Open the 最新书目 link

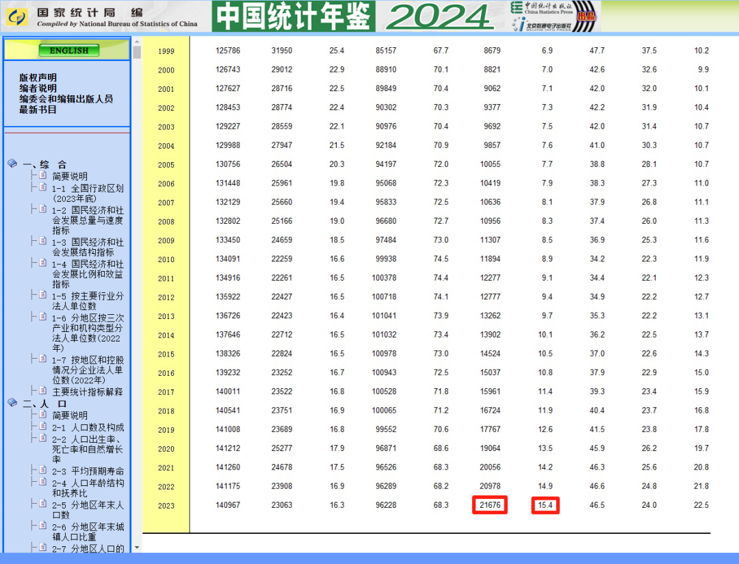pyautogui.click(x=38, y=110)
